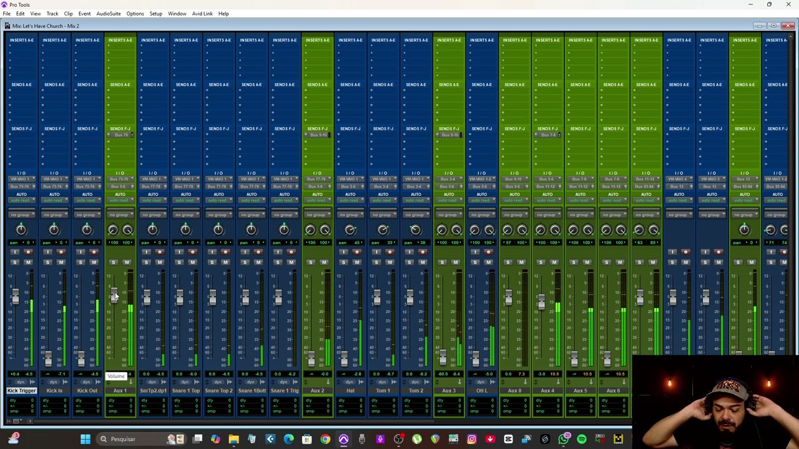Open Instagram from the taskbar

pyautogui.click(x=472, y=439)
